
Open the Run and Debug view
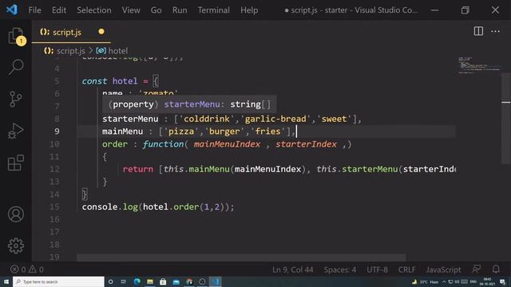click(16, 131)
